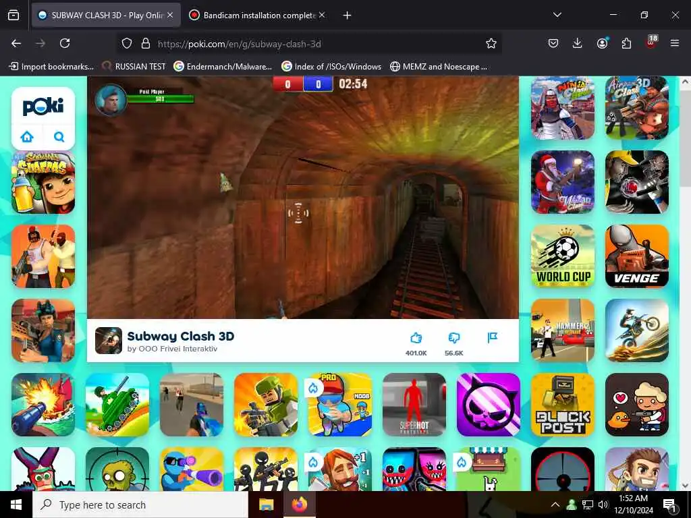Show hidden system tray icons
Viewport: 691px width, 518px height.
point(555,505)
